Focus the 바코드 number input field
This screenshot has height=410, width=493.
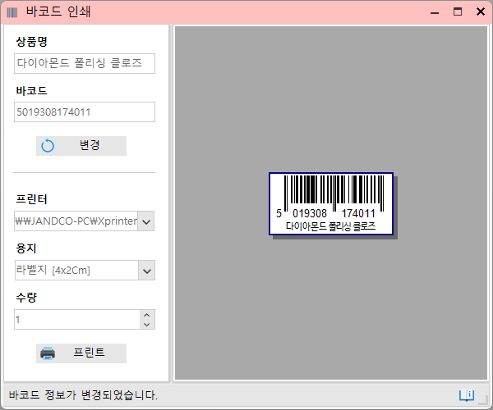(x=85, y=112)
